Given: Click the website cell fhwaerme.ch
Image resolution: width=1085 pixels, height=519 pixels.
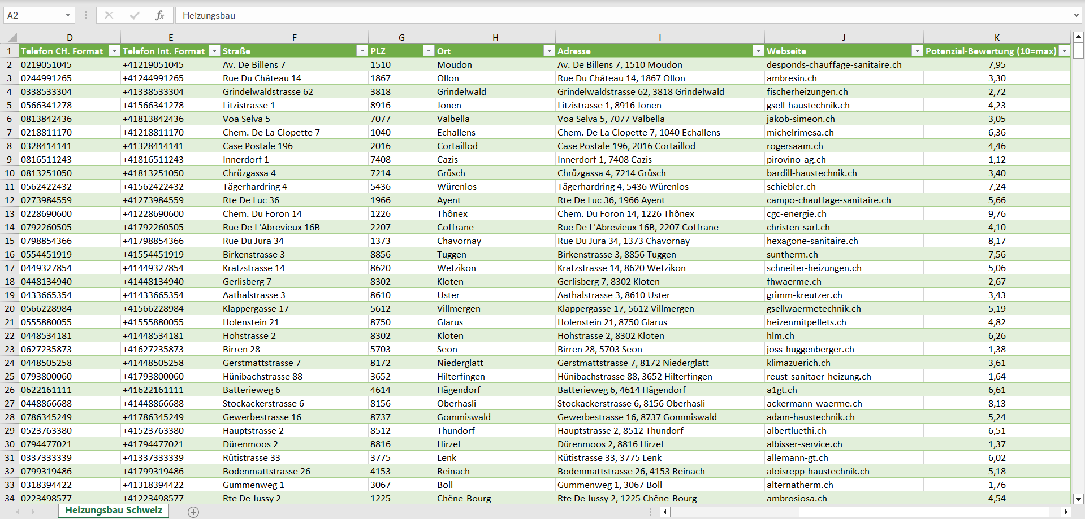Looking at the screenshot, I should coord(844,281).
